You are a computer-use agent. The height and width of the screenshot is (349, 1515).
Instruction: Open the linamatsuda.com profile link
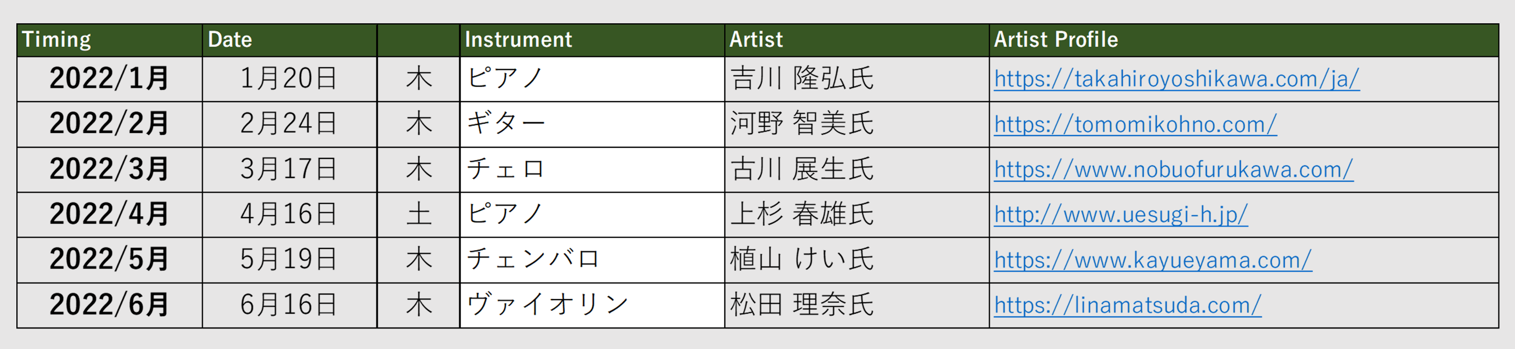[x=1127, y=305]
